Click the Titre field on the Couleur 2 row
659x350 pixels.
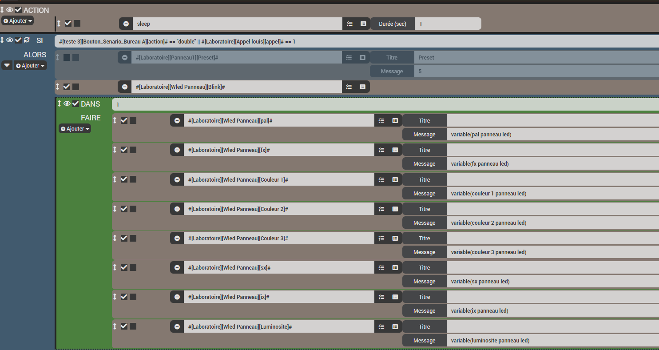click(x=553, y=209)
